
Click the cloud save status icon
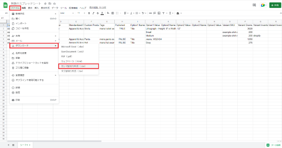(x=54, y=4)
